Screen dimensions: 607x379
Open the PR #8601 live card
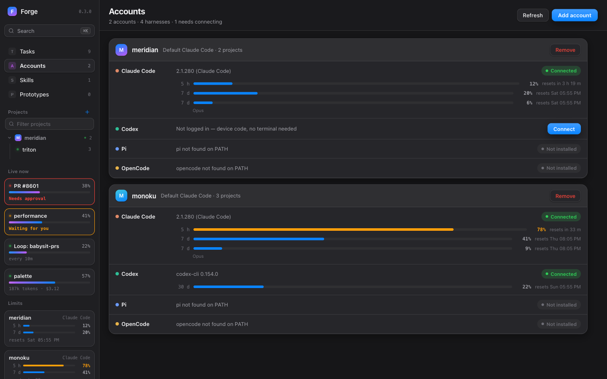49,192
